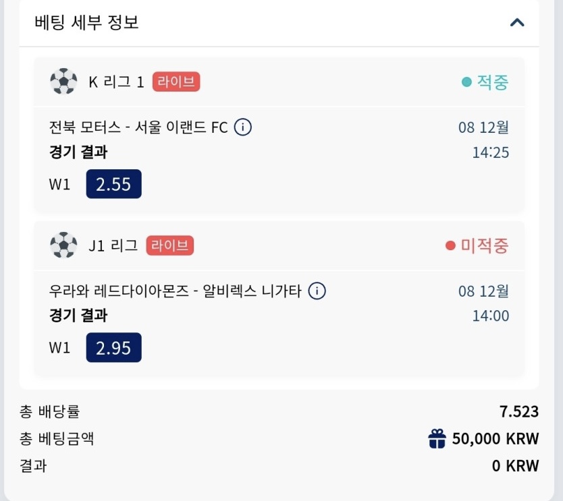Open info icon for 전북 모터스 match
Viewport: 563px width, 501px height.
pyautogui.click(x=243, y=127)
